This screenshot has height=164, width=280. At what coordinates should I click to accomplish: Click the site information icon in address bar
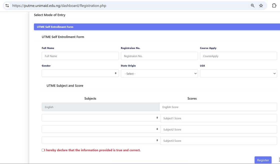7,6
